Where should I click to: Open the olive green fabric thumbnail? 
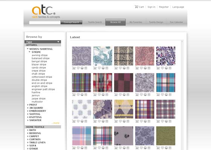point(166,136)
